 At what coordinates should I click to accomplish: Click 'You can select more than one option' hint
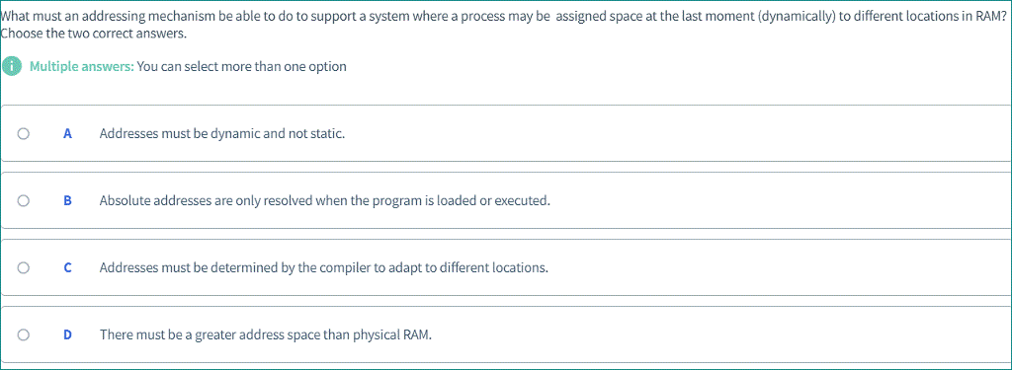(241, 66)
